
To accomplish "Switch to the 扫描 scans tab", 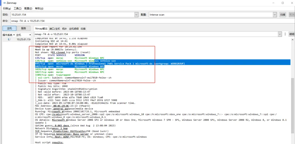I will pyautogui.click(x=83, y=29).
